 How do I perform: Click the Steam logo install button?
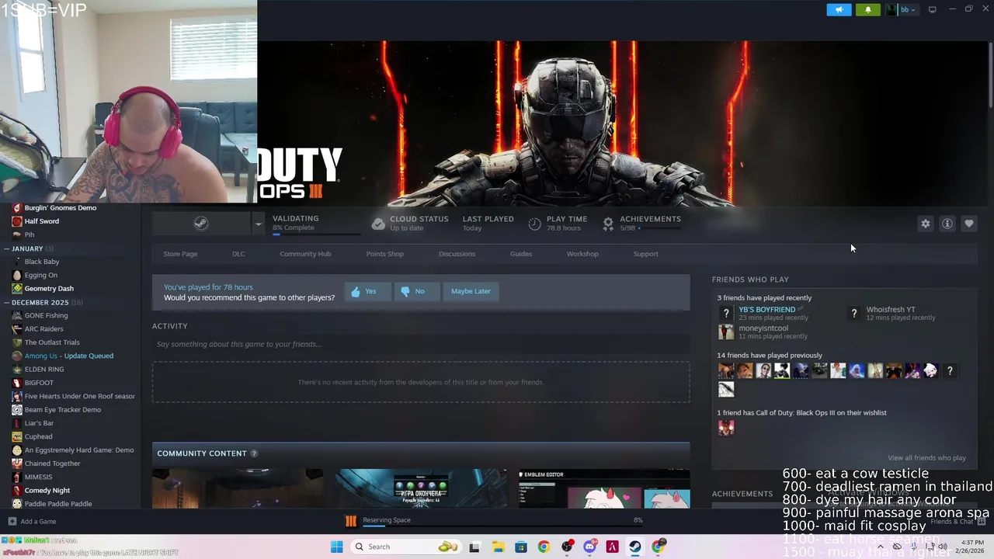[201, 224]
